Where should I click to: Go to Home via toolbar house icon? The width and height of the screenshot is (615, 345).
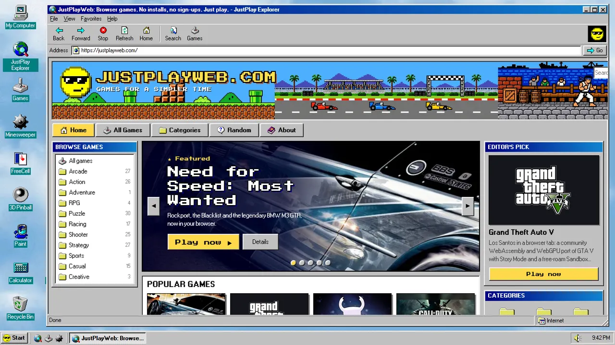point(146,34)
